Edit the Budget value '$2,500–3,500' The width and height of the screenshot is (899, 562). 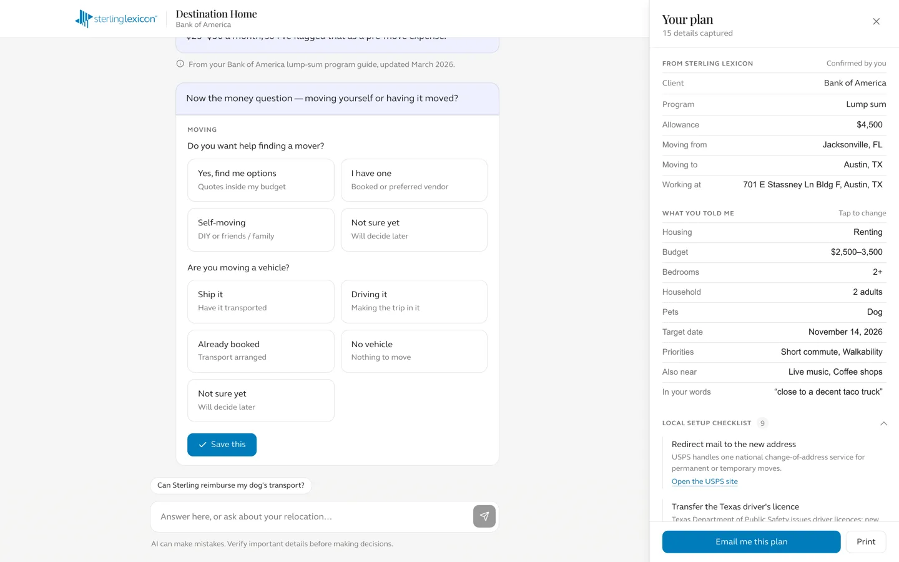coord(857,252)
